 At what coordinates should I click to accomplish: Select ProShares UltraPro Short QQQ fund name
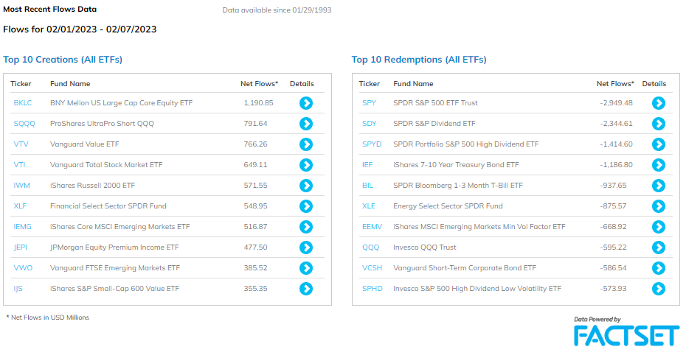click(102, 123)
